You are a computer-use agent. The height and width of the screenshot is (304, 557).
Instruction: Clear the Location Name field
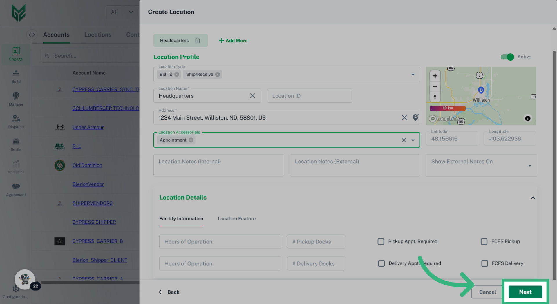point(252,96)
